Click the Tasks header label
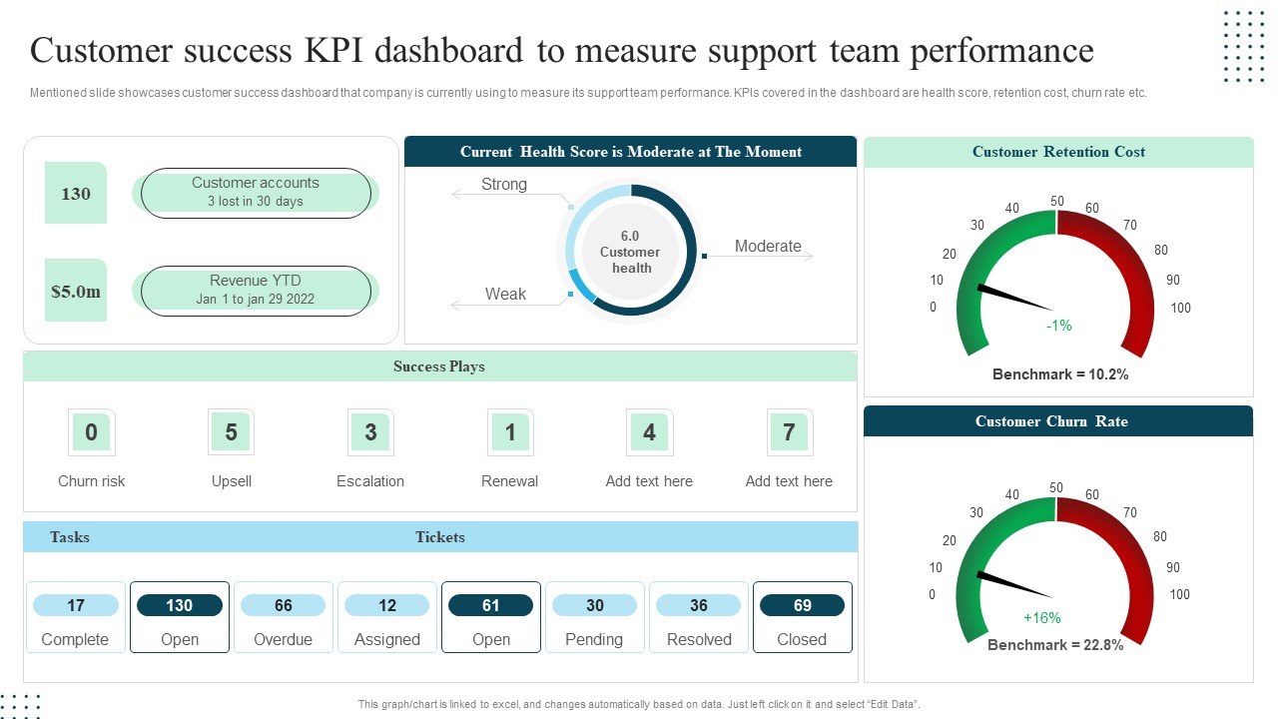Viewport: 1278px width, 719px height. coord(70,537)
